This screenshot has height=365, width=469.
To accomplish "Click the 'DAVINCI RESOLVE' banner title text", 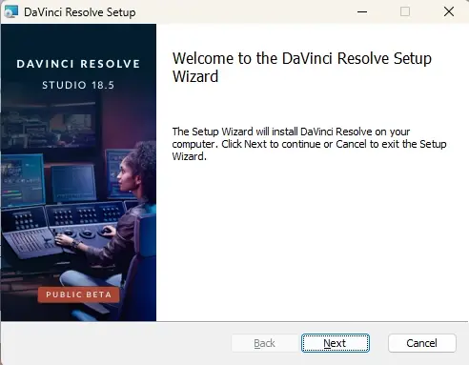I will [78, 64].
